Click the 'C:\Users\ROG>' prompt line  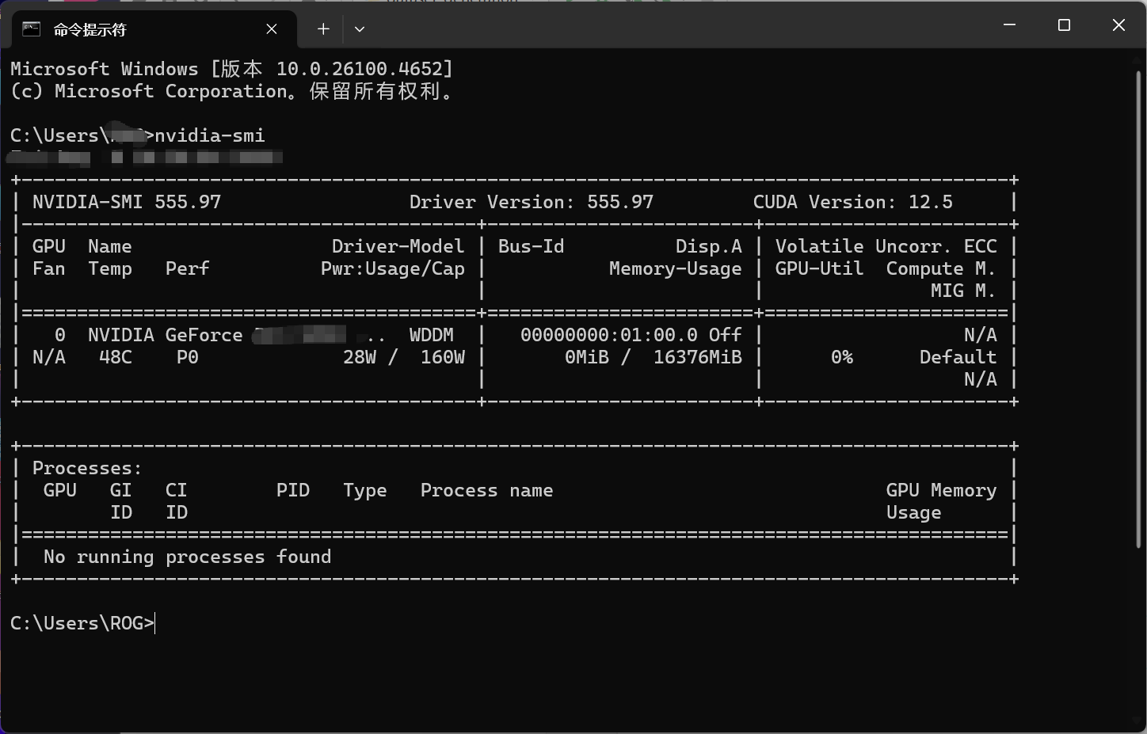coord(82,623)
